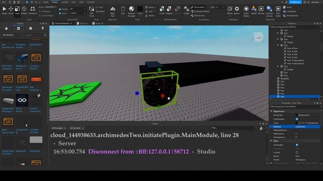Toggle the Locked property checkbox
323x181 pixels.
click(297, 152)
